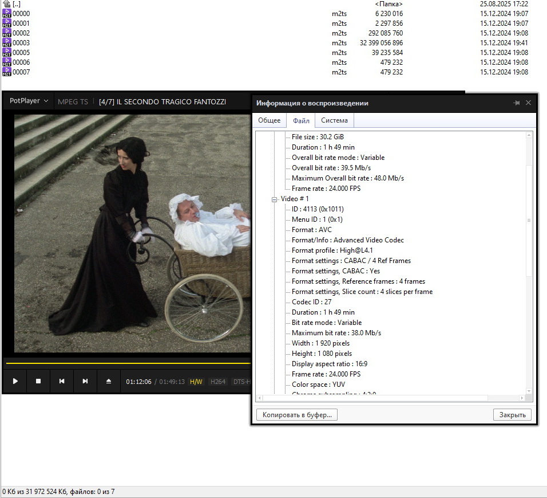Click the yellow playback seek bar
Image resolution: width=547 pixels, height=498 pixels.
[x=126, y=363]
